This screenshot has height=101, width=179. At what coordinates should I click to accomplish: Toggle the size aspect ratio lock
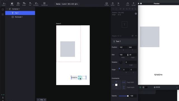(x=128, y=55)
